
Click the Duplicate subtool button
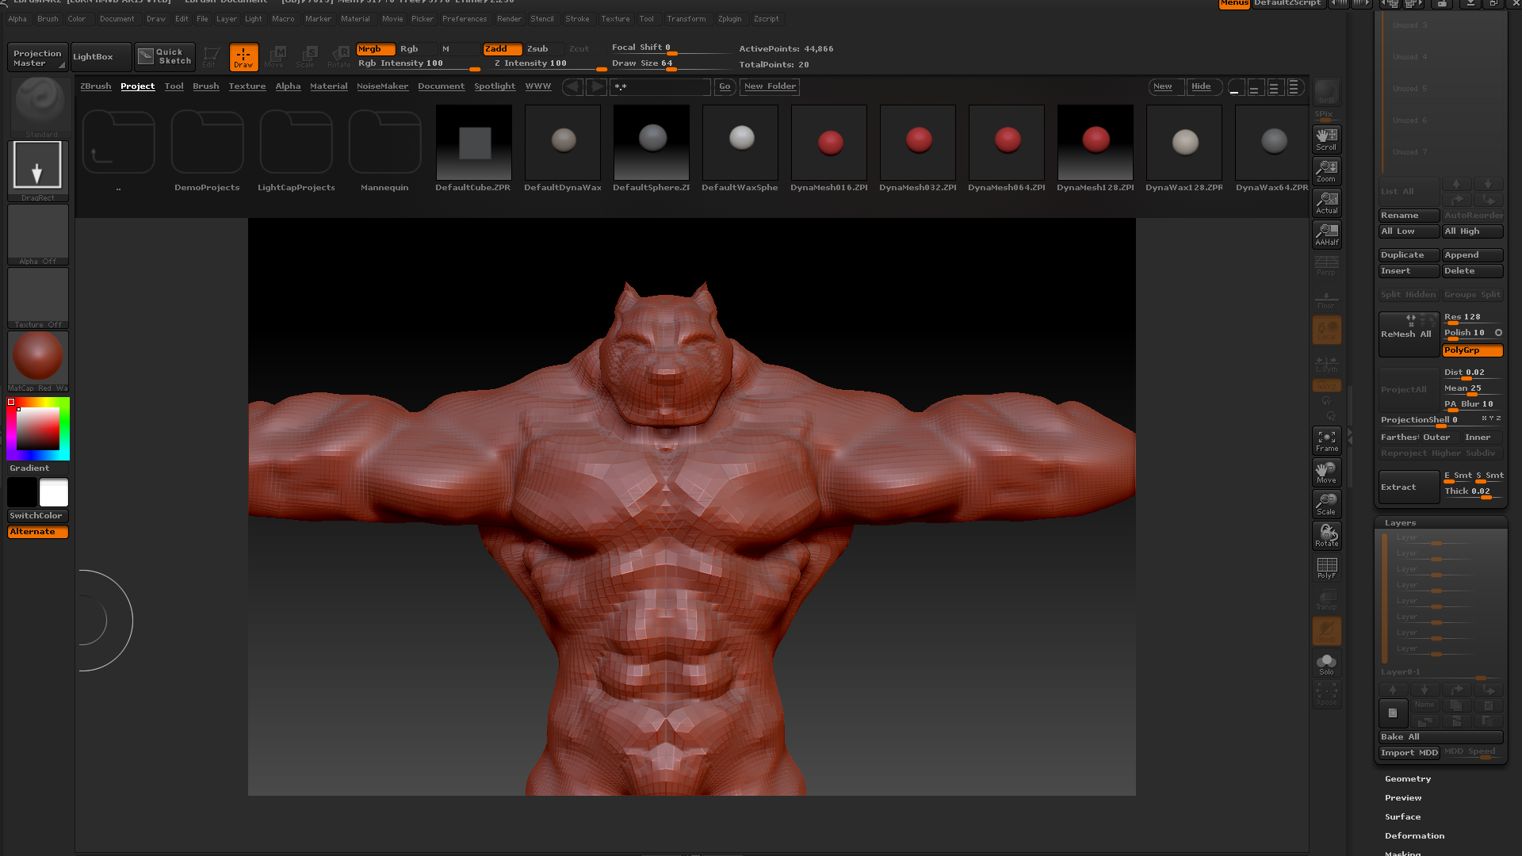[1408, 254]
